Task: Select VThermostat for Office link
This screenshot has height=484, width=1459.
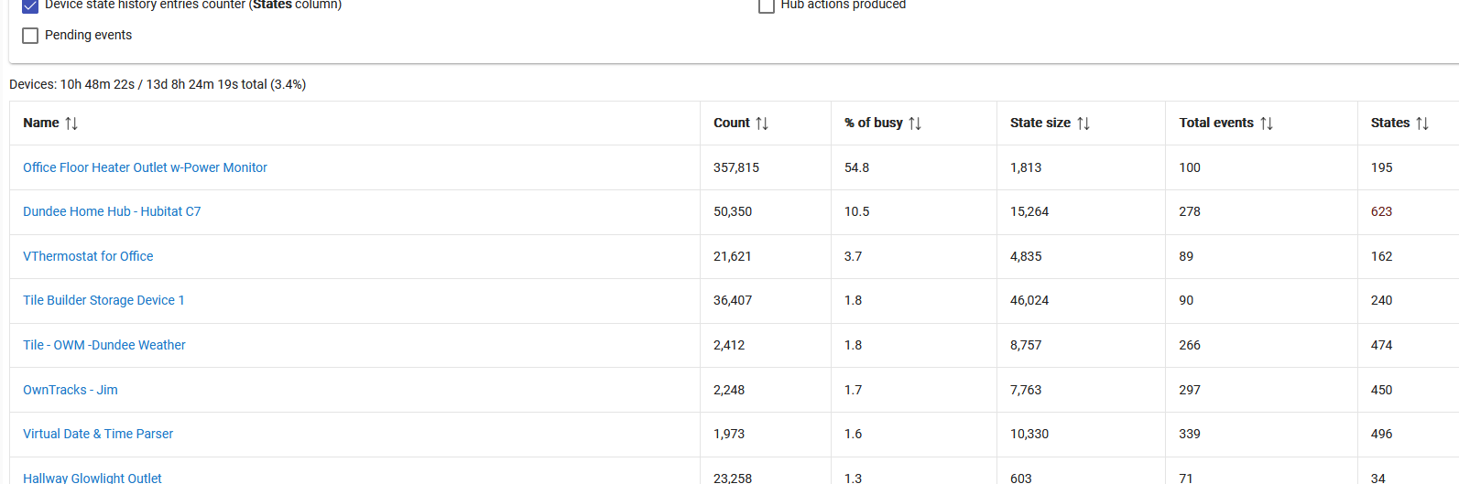Action: click(x=88, y=256)
